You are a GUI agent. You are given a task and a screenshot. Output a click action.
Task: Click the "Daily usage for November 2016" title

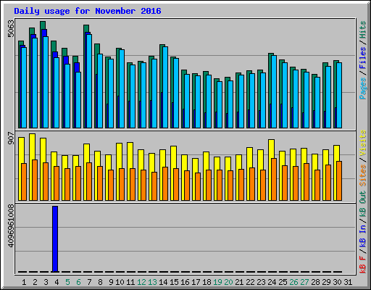[x=88, y=11]
